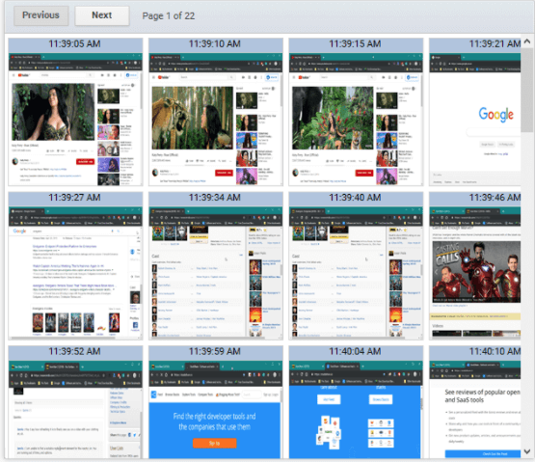Click the 11:39:34 AM timestamp header
The height and width of the screenshot is (462, 535).
tap(216, 198)
